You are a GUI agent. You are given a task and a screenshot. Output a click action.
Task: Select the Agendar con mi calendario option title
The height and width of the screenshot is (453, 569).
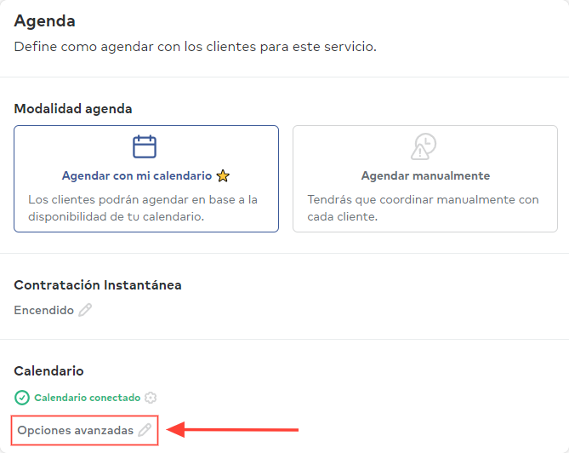(x=137, y=175)
